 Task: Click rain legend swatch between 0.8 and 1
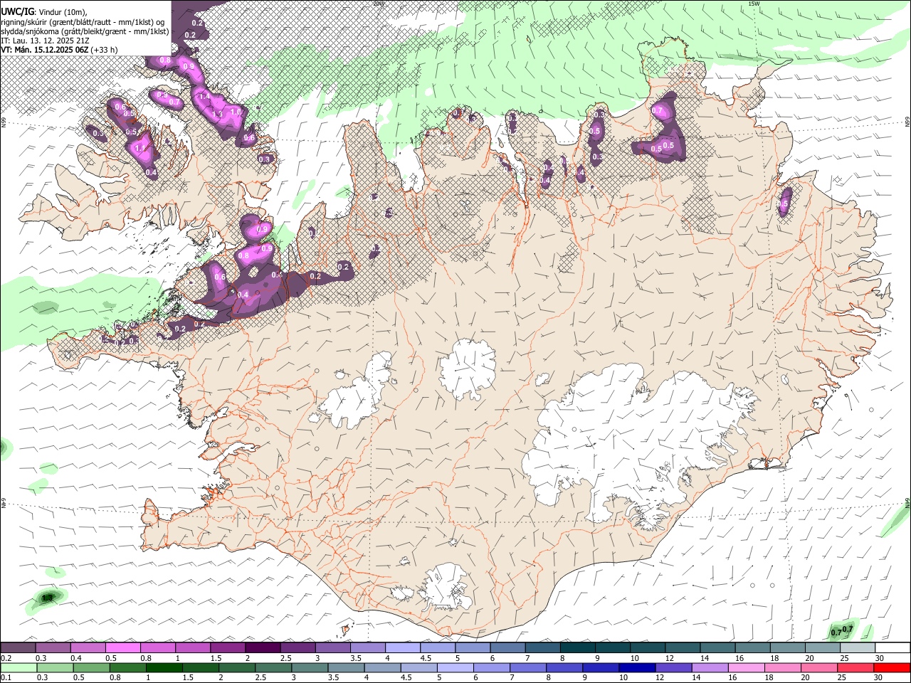point(127,667)
